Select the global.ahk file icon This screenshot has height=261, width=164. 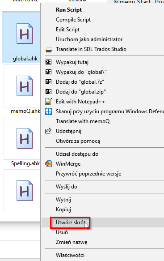(x=25, y=34)
